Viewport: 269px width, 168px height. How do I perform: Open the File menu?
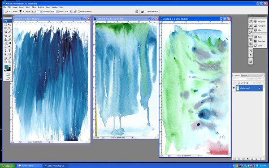tap(4, 7)
